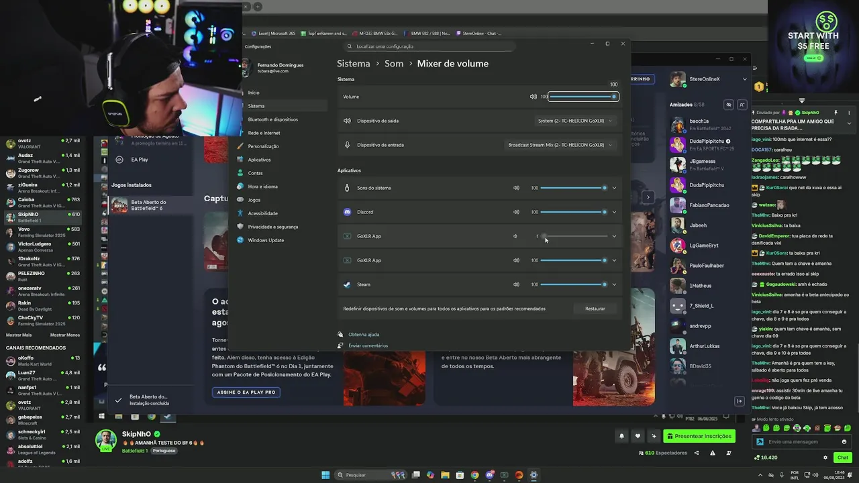Click the system Volume slider
This screenshot has width=859, height=483.
[582, 97]
